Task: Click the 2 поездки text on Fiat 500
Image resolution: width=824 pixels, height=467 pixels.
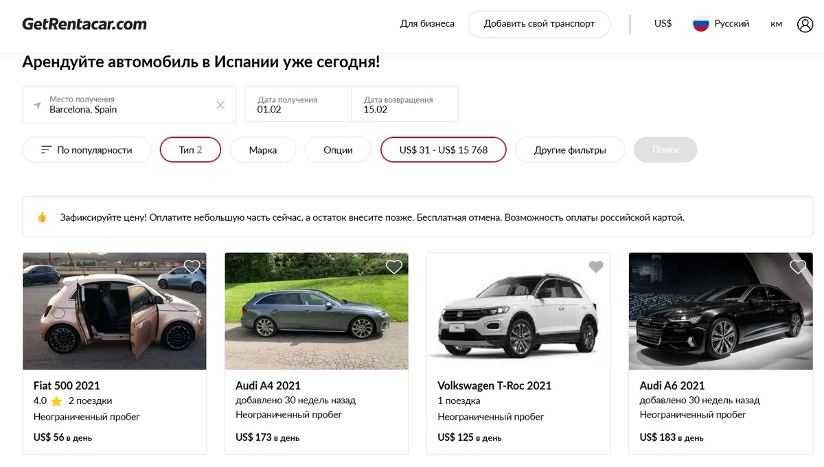Action: tap(90, 401)
